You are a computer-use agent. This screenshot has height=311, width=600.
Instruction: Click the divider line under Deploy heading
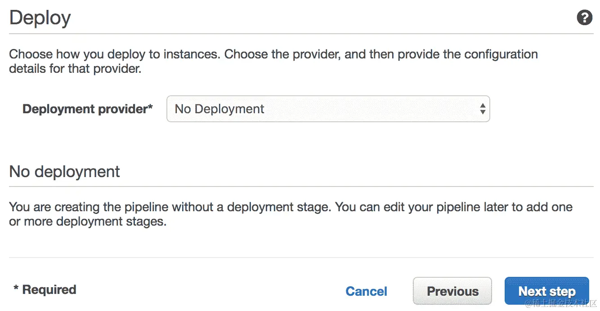(x=301, y=34)
